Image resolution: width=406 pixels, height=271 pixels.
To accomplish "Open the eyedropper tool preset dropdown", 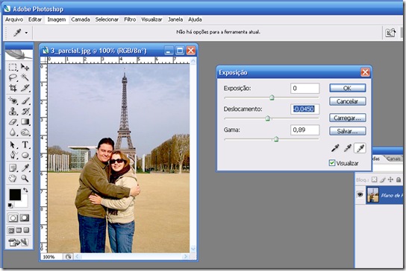I will coord(26,33).
